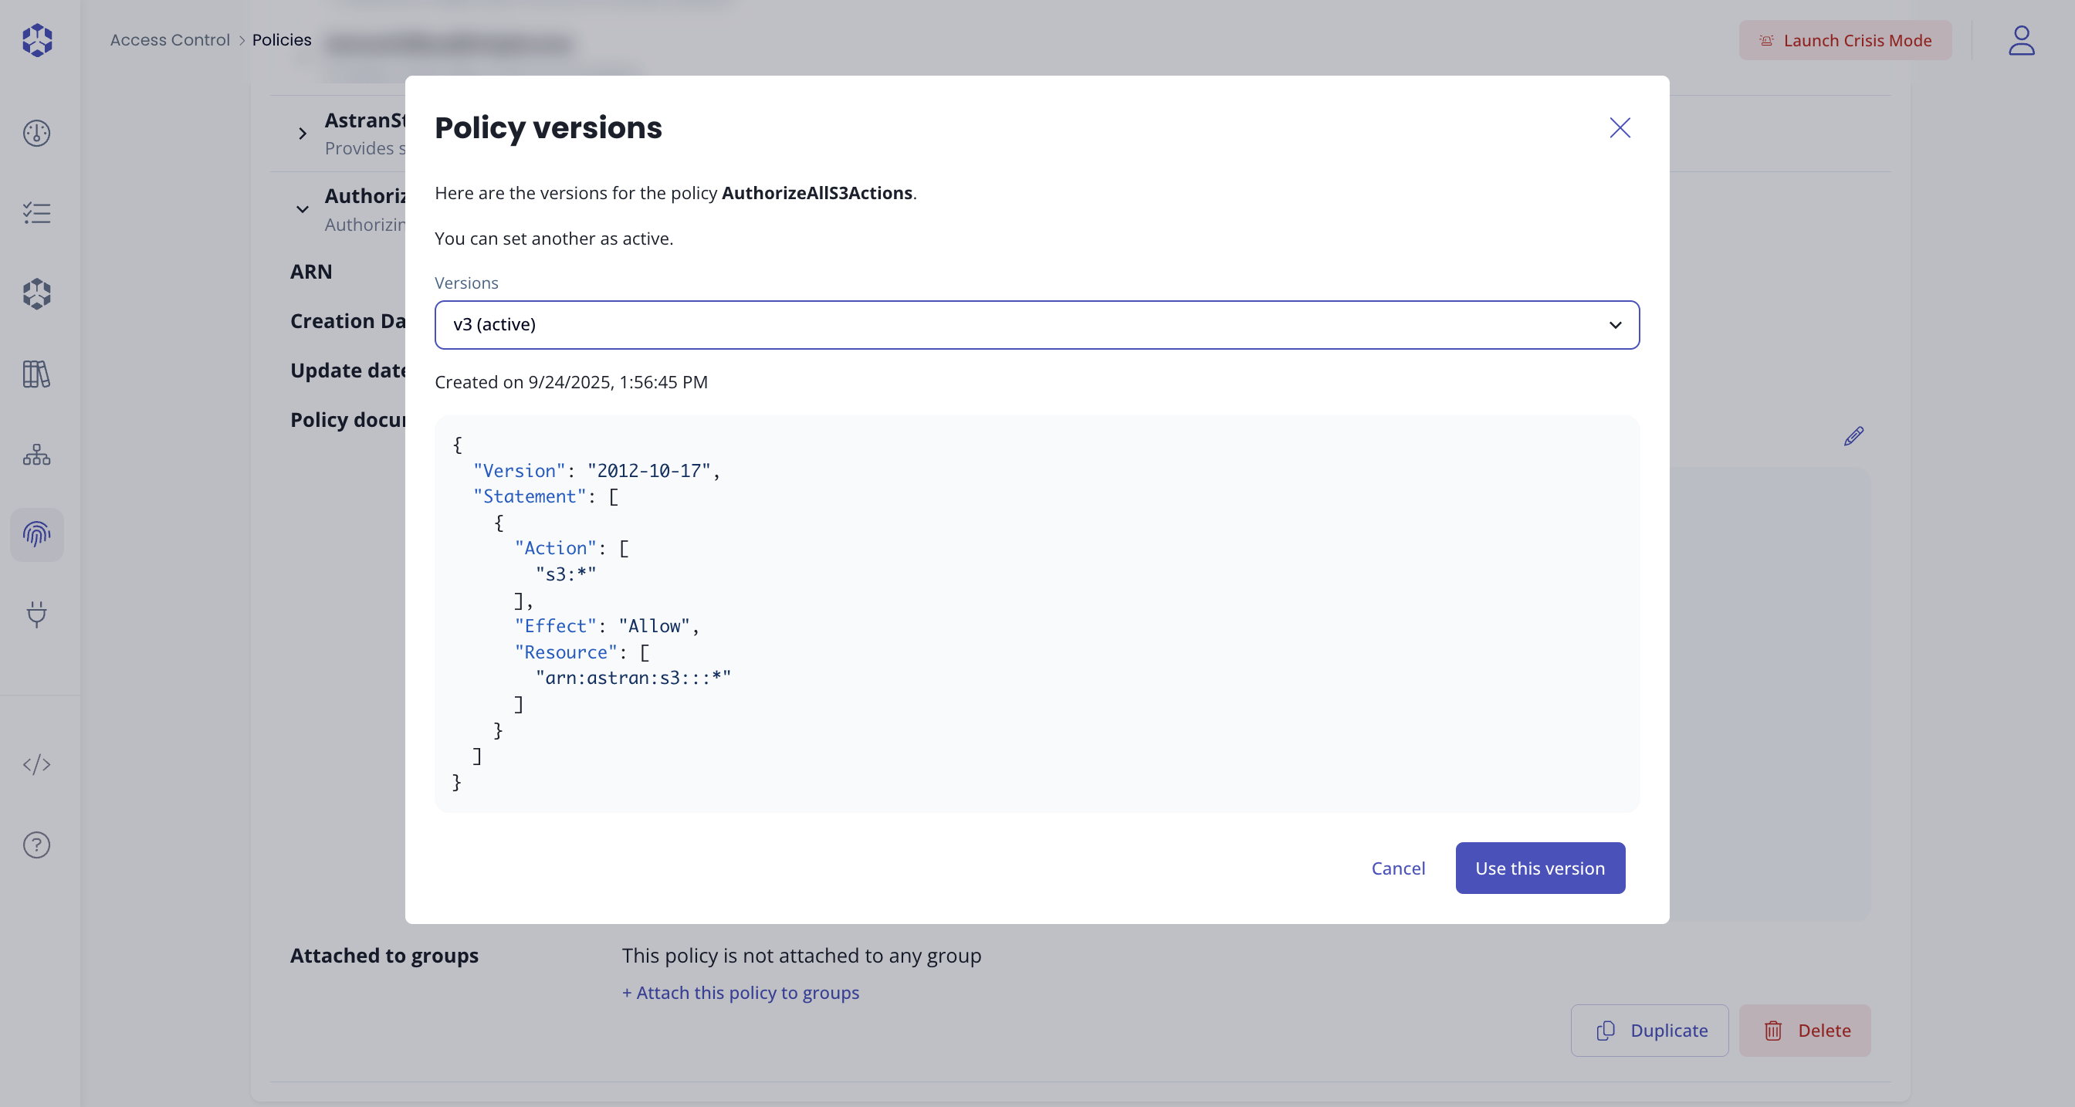Click the pencil edit policy document icon
The width and height of the screenshot is (2075, 1107).
[1853, 436]
